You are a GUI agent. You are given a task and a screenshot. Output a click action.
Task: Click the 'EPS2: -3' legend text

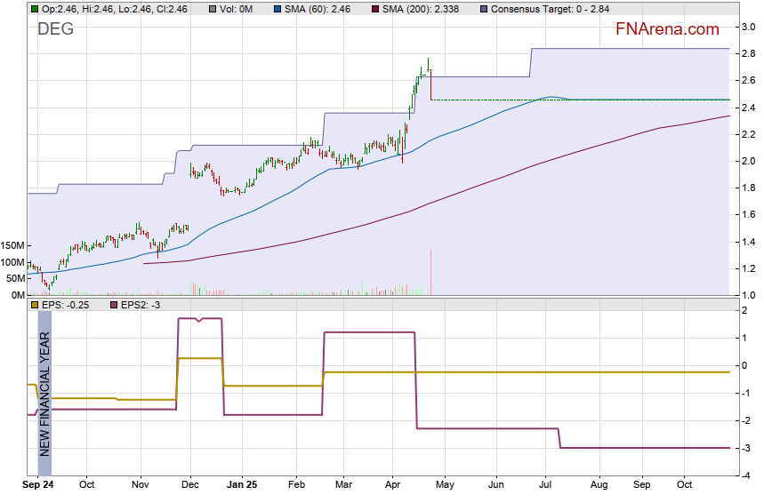click(x=142, y=306)
